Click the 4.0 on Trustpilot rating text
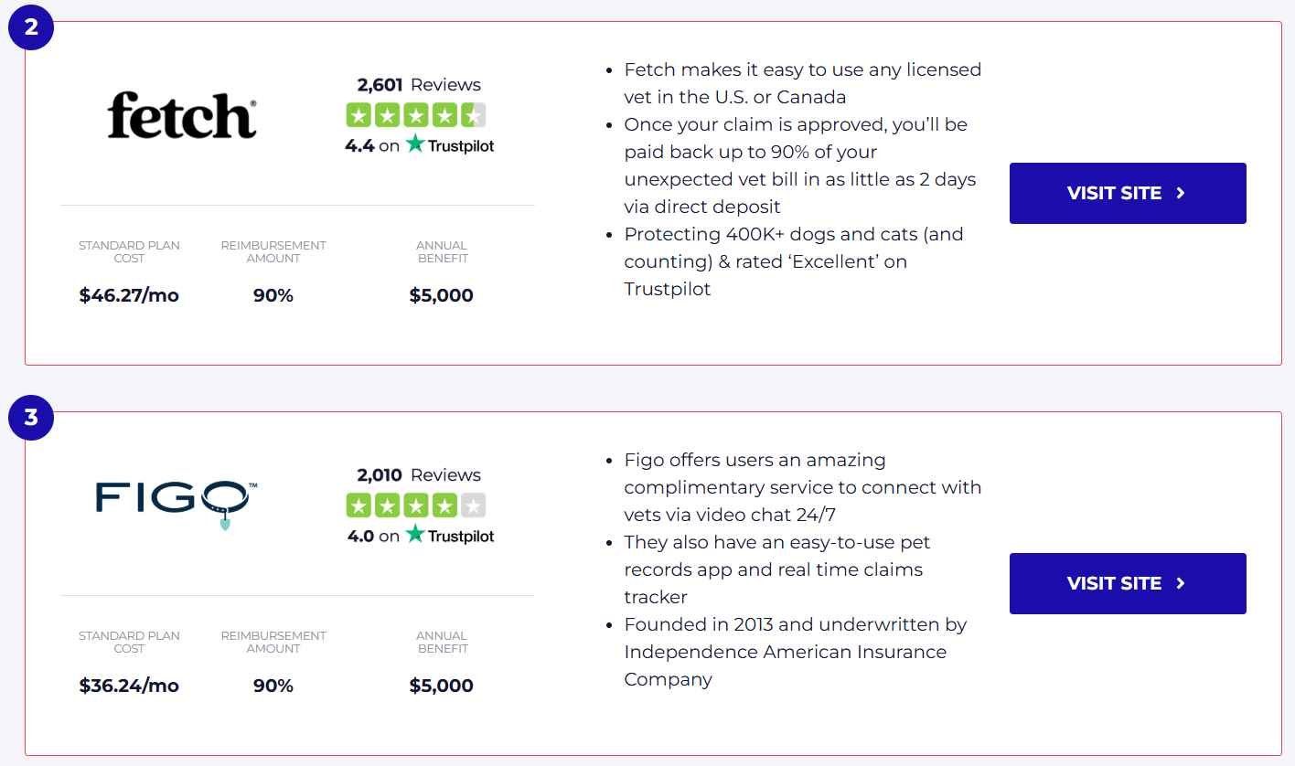 (421, 535)
